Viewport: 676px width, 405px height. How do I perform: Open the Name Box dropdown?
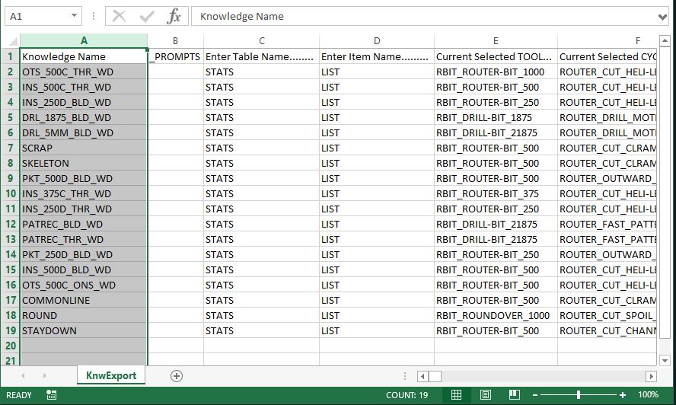click(74, 16)
